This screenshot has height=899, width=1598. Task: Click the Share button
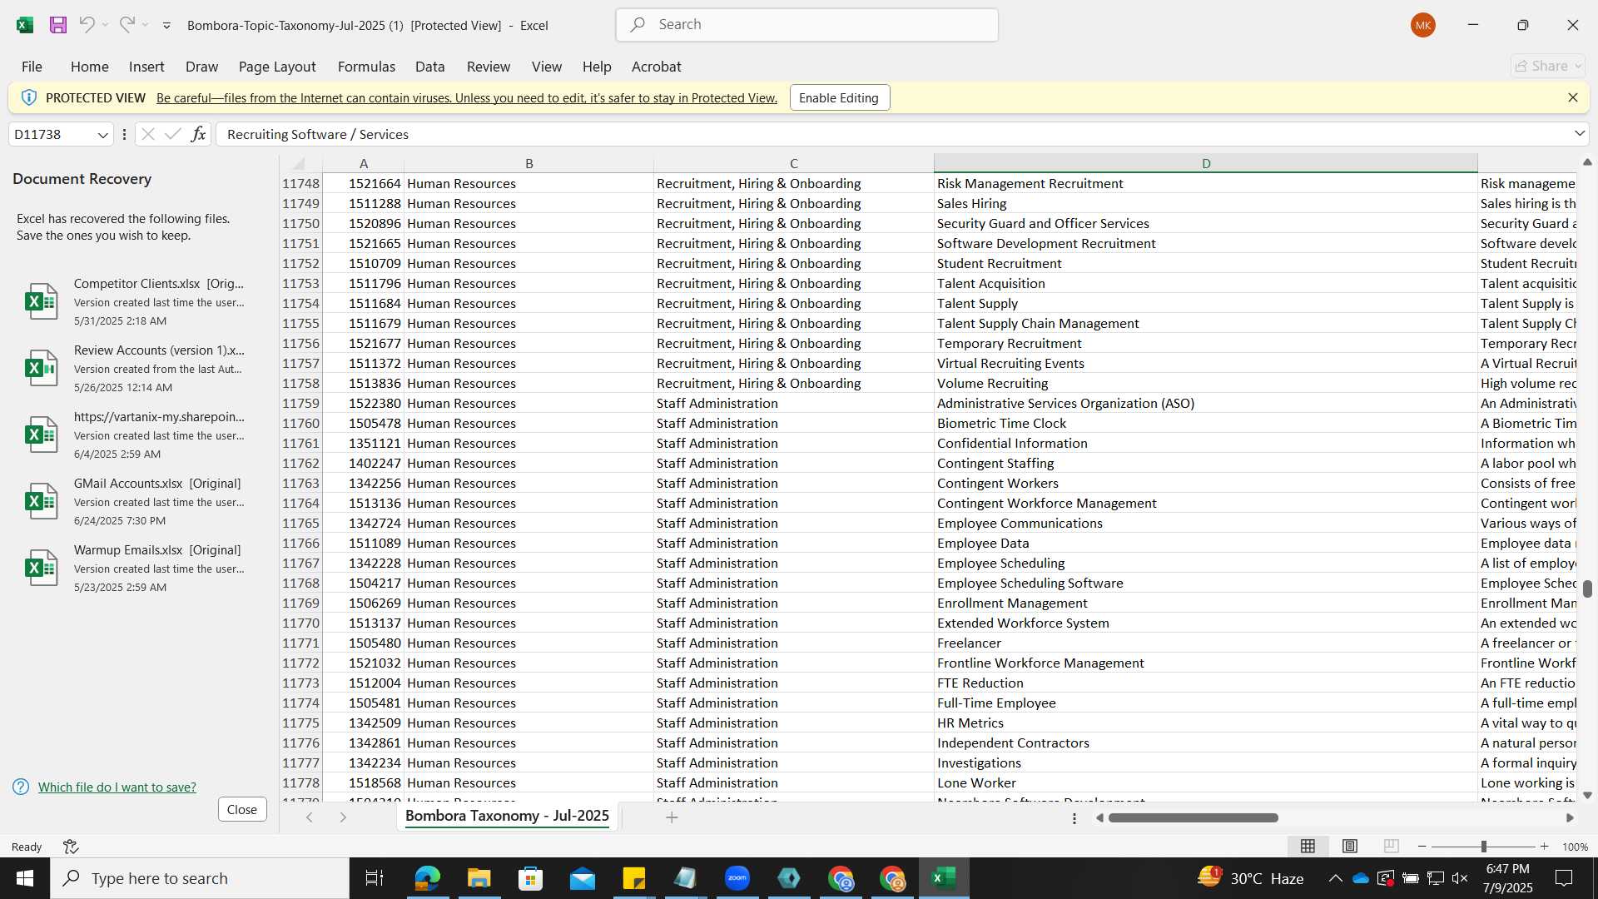point(1547,66)
